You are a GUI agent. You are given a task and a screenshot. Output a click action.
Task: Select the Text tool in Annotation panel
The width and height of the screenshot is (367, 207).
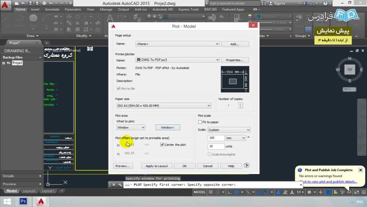pyautogui.click(x=110, y=18)
